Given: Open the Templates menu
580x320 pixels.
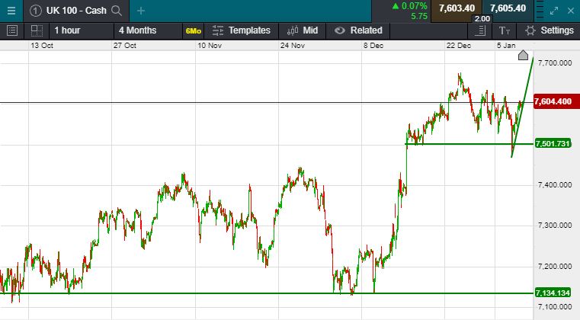Looking at the screenshot, I should click(x=241, y=30).
